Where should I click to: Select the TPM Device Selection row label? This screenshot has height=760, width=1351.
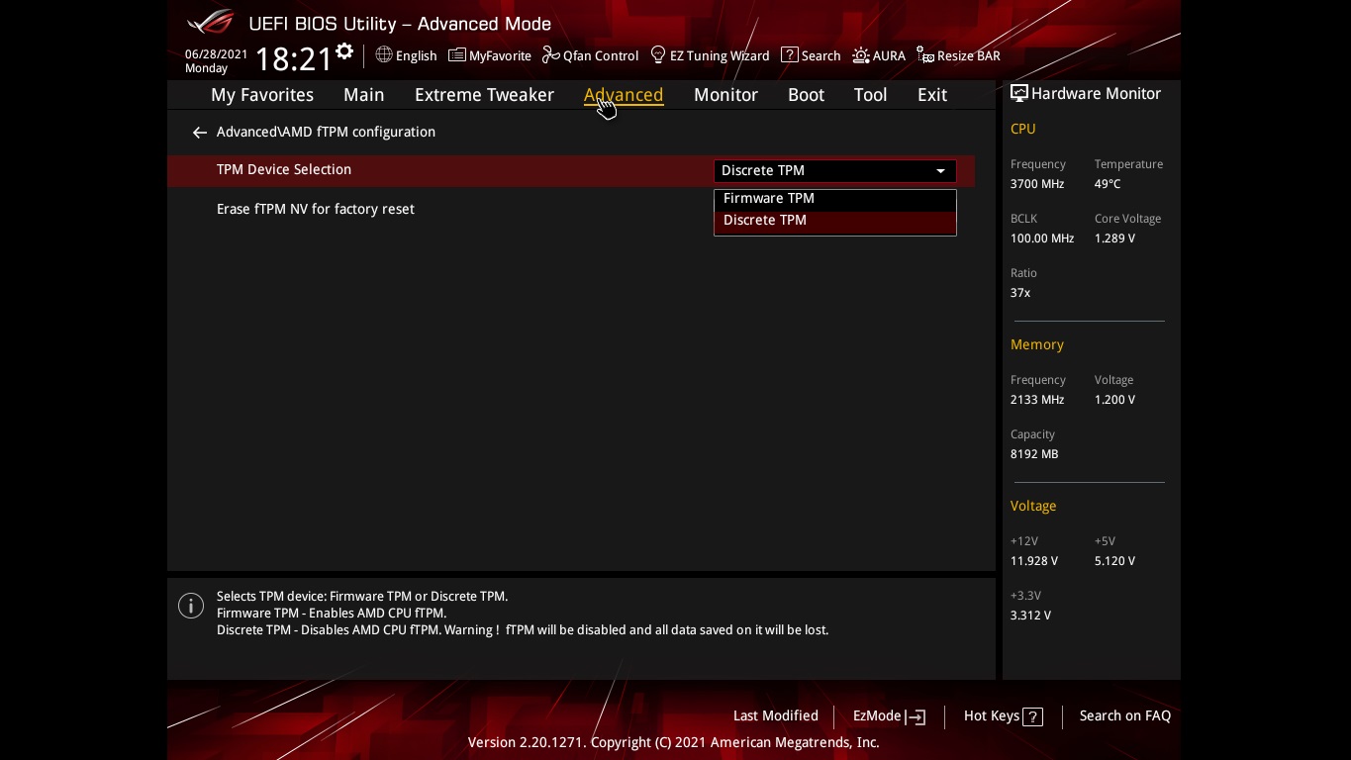pos(284,169)
